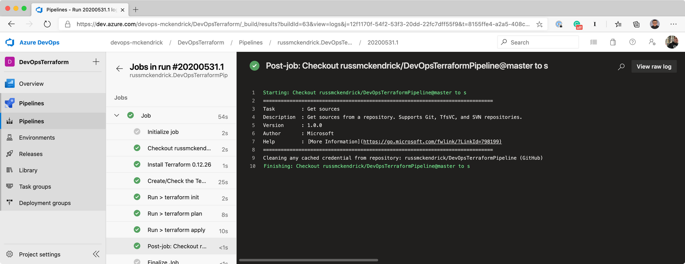Click the plus icon next to DevOpsTerraform

(x=96, y=62)
